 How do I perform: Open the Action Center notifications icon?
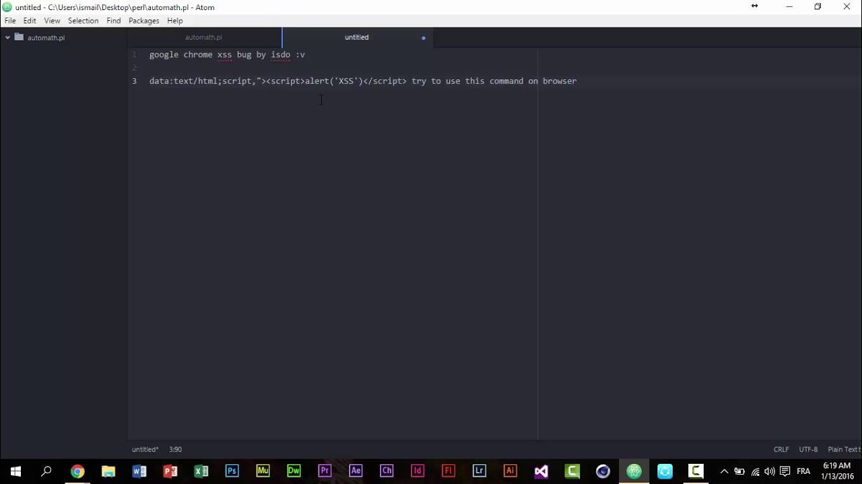point(785,471)
